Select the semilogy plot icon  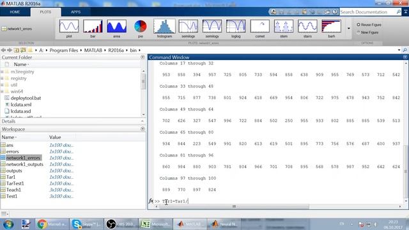[x=212, y=29]
